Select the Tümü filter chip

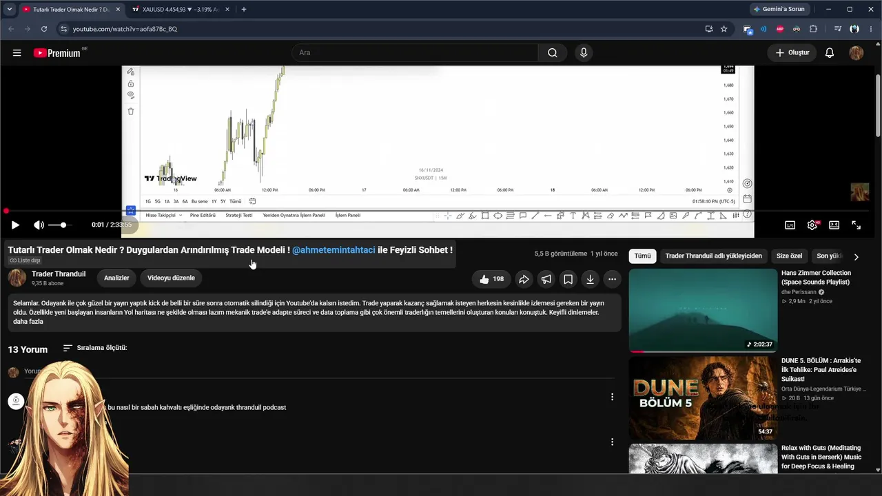click(642, 256)
